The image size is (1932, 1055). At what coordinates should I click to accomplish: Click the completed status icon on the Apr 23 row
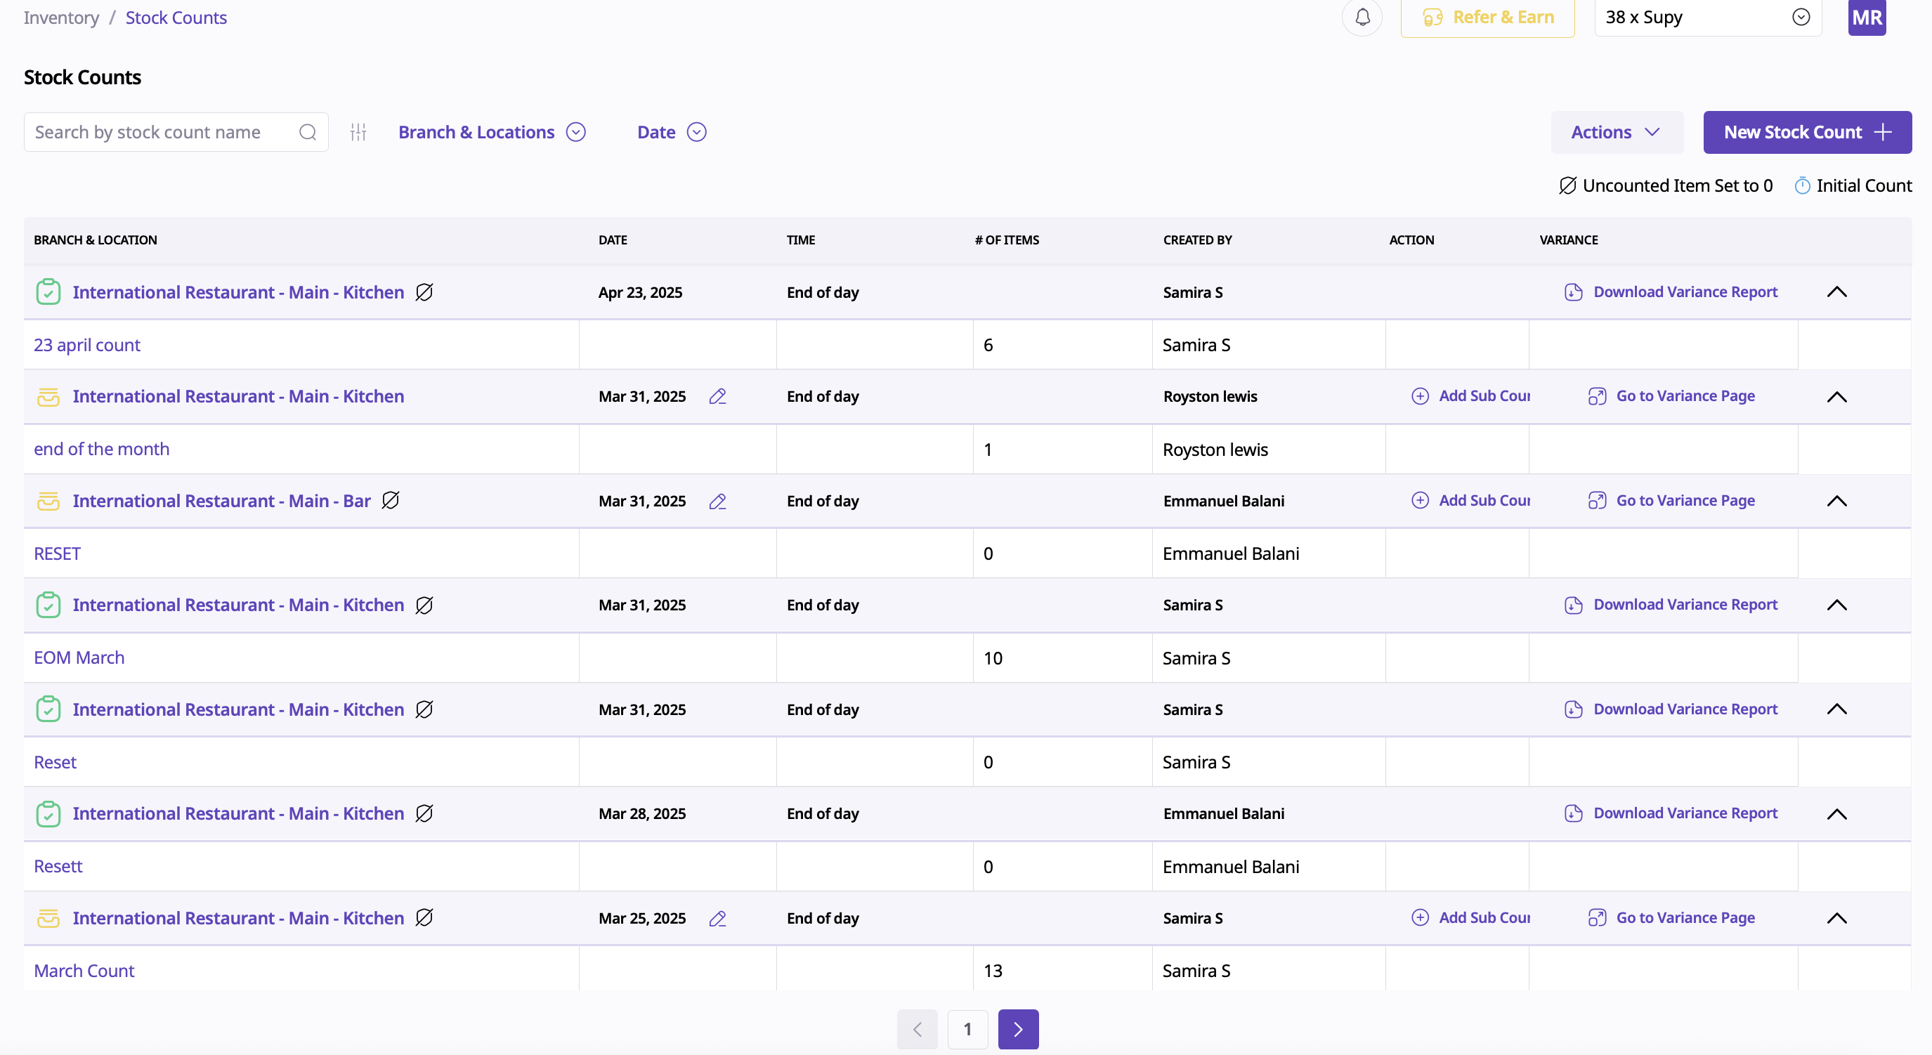pos(48,291)
